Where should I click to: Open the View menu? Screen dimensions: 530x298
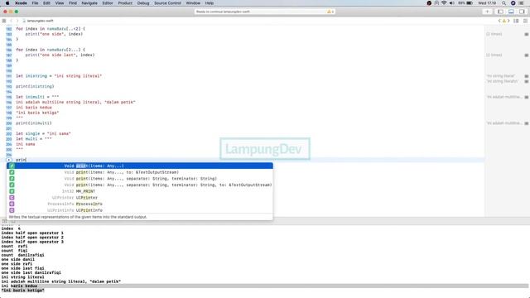[x=60, y=3]
